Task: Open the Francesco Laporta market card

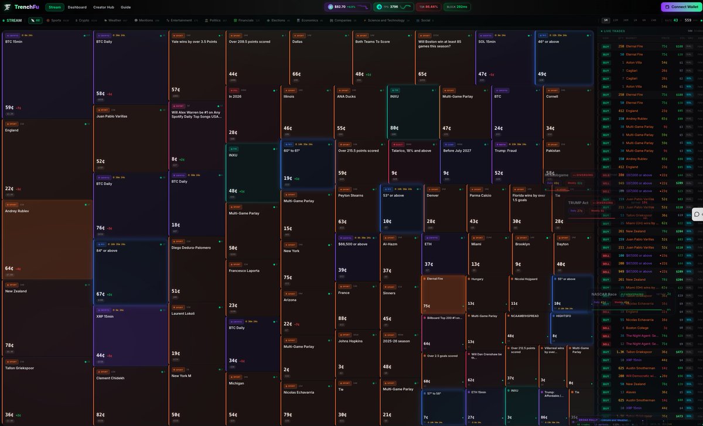Action: coord(253,287)
